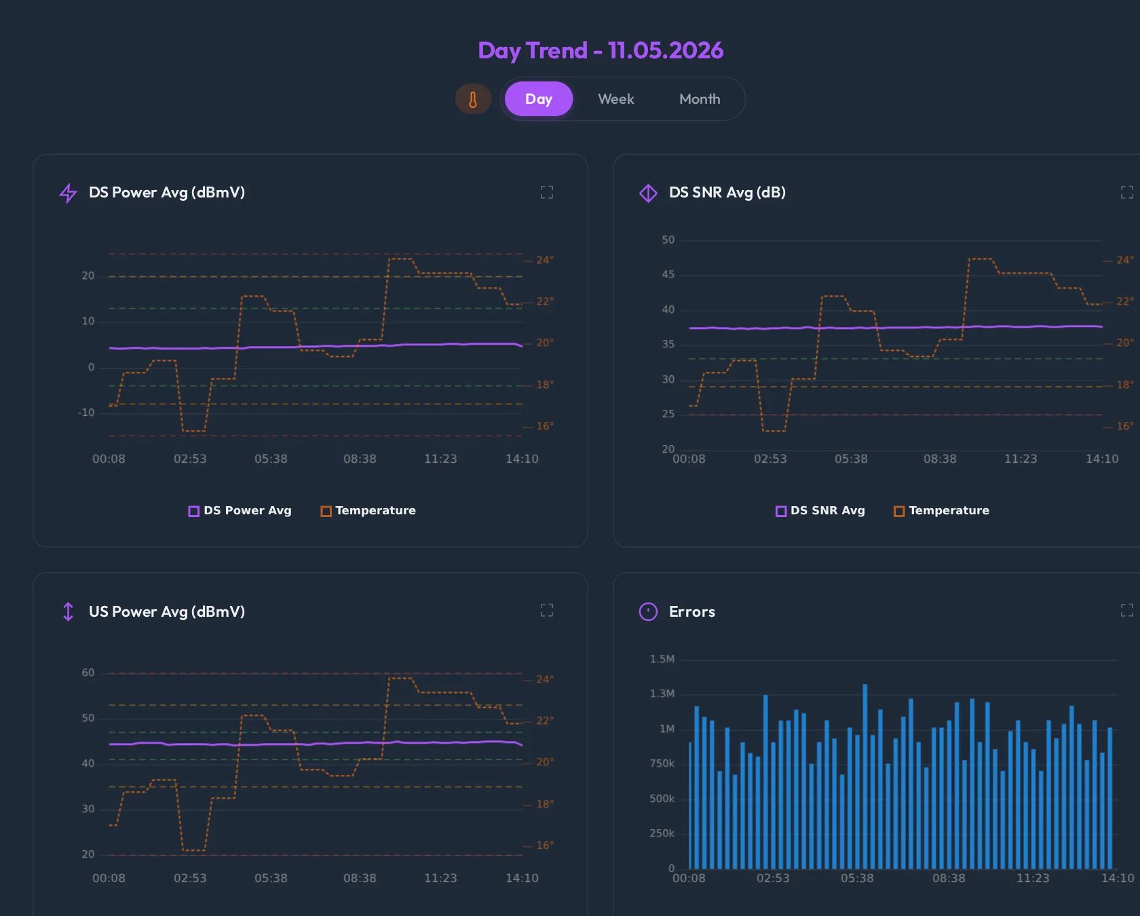Expand the US Power Avg chart fullscreen
Viewport: 1140px width, 916px height.
click(547, 610)
